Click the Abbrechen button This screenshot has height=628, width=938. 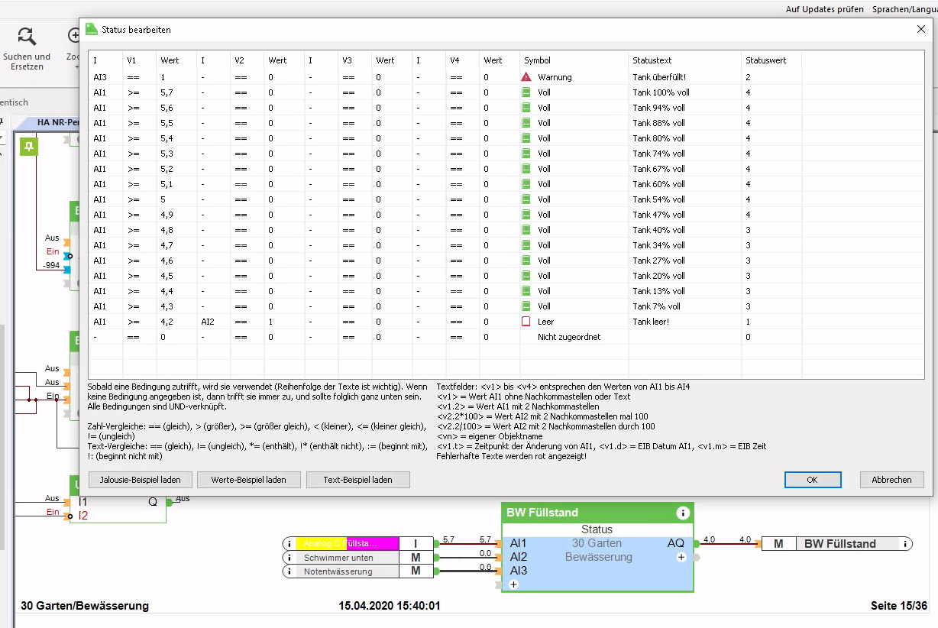coord(891,480)
